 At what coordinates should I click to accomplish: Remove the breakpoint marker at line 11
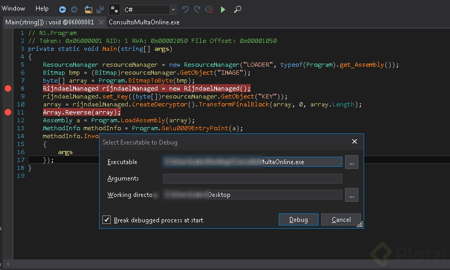point(7,112)
